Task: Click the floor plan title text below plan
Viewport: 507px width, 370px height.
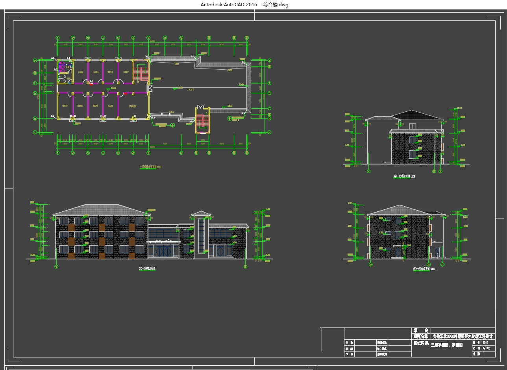Action: coord(150,167)
